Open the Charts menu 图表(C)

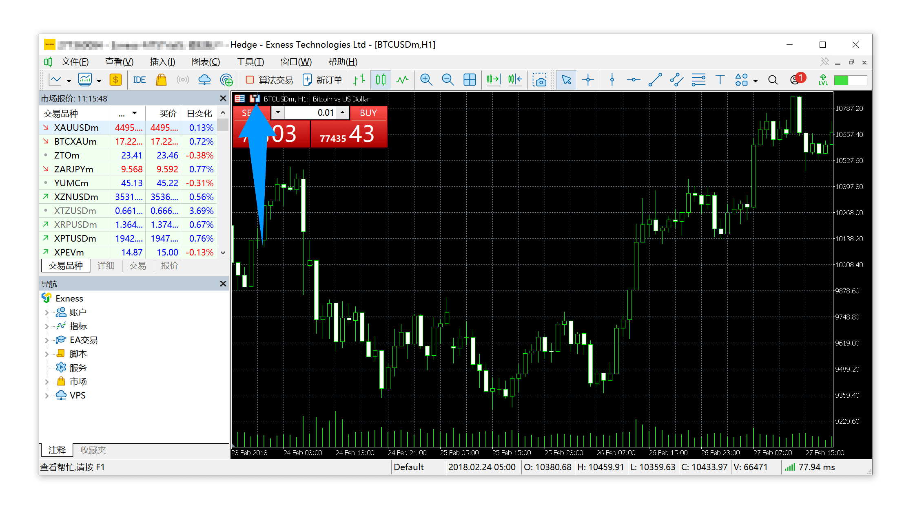206,62
